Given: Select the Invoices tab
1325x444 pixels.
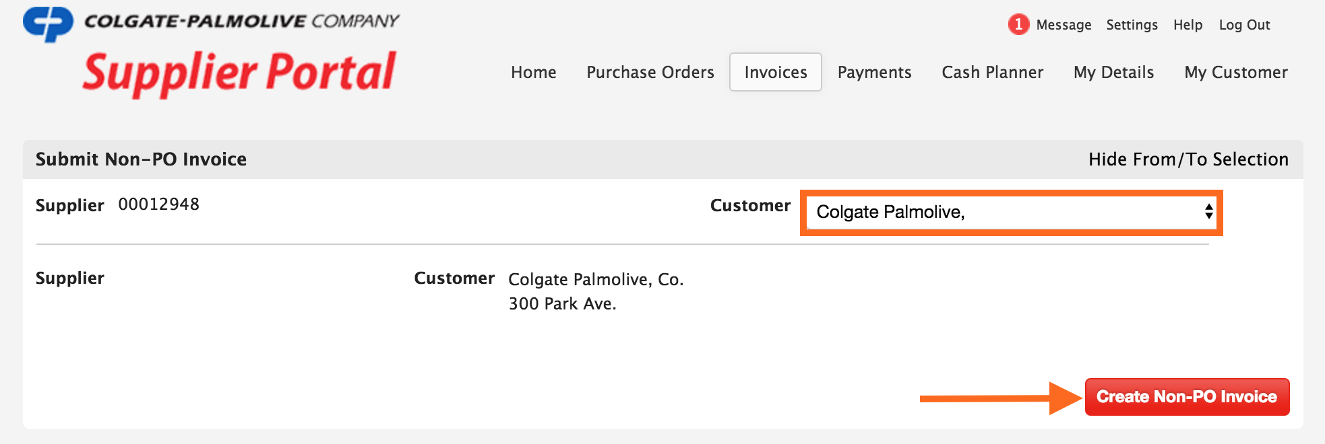Looking at the screenshot, I should pos(775,72).
